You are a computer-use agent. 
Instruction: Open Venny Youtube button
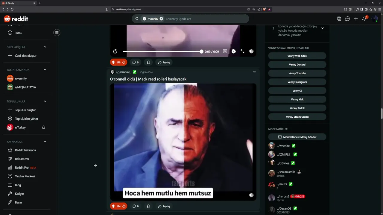coord(297,73)
